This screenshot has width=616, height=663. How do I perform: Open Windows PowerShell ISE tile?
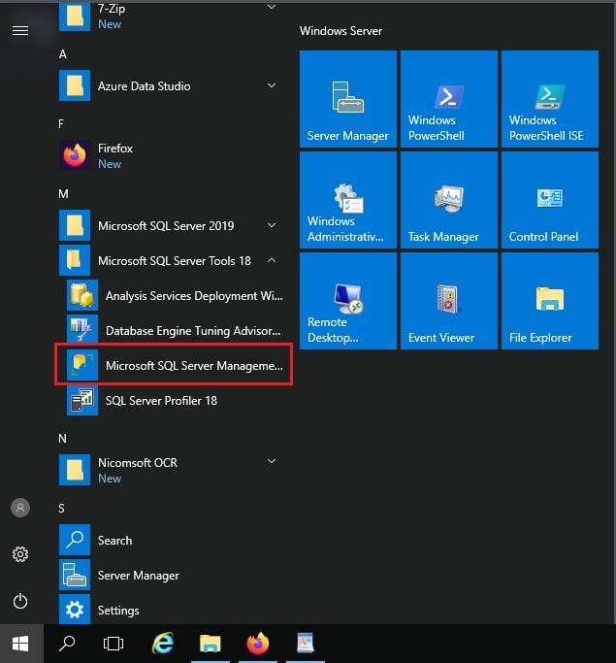tap(550, 99)
